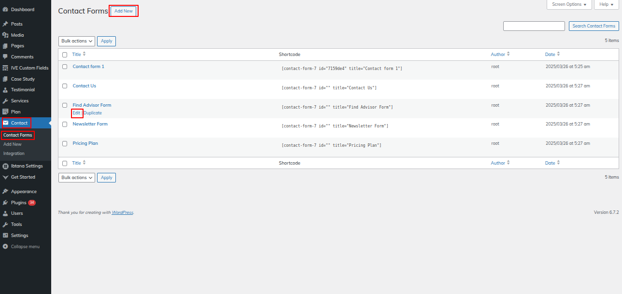Click the Users person icon

click(x=5, y=213)
